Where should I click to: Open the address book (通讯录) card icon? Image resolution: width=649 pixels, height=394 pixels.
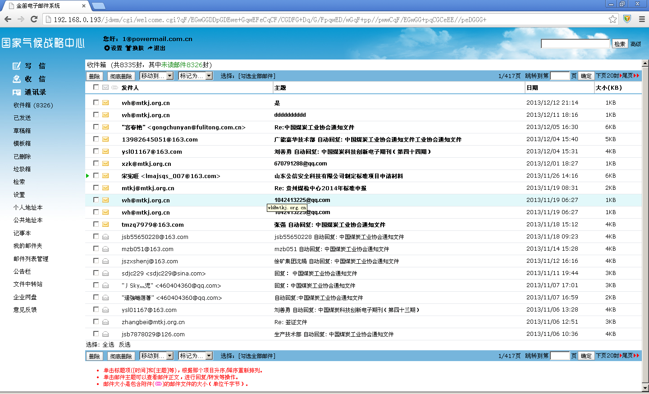point(17,92)
